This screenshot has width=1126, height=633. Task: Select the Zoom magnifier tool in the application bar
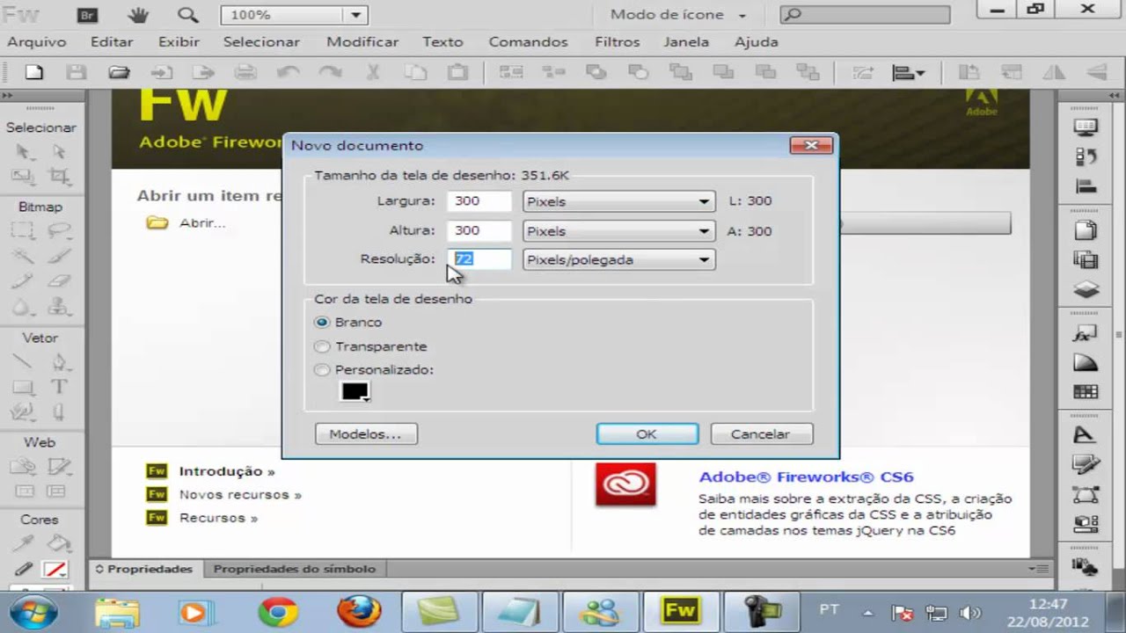pyautogui.click(x=187, y=14)
